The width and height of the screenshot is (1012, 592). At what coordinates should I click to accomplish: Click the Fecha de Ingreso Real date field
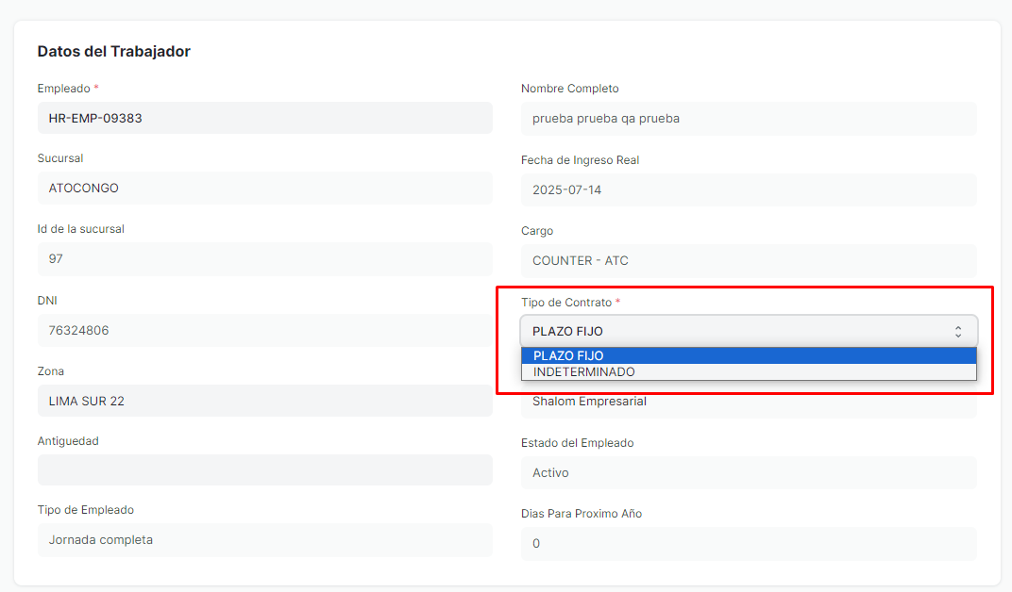[748, 189]
